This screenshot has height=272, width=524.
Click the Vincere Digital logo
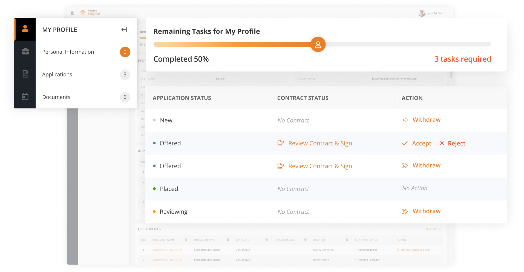(x=90, y=13)
